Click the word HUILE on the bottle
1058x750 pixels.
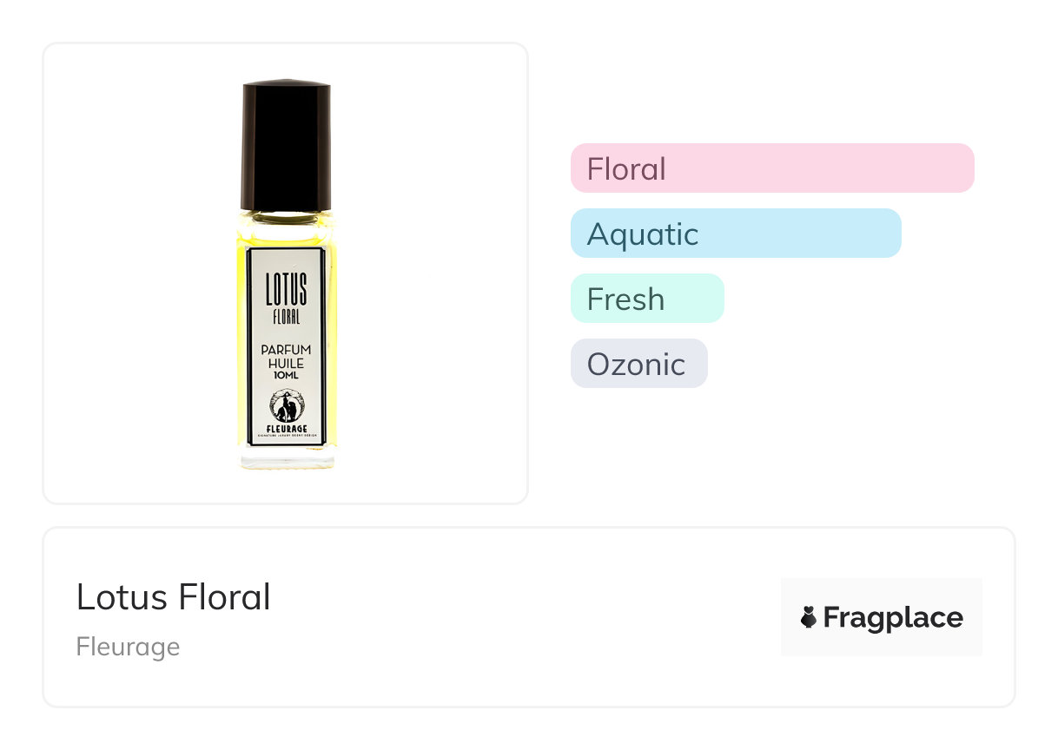[x=286, y=364]
